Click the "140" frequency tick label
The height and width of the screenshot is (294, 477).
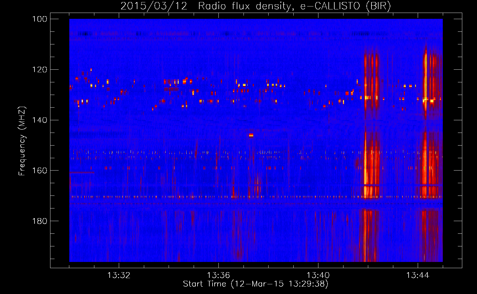40,120
